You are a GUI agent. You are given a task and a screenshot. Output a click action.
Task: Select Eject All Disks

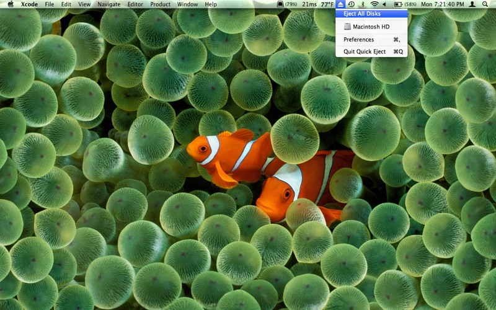371,14
